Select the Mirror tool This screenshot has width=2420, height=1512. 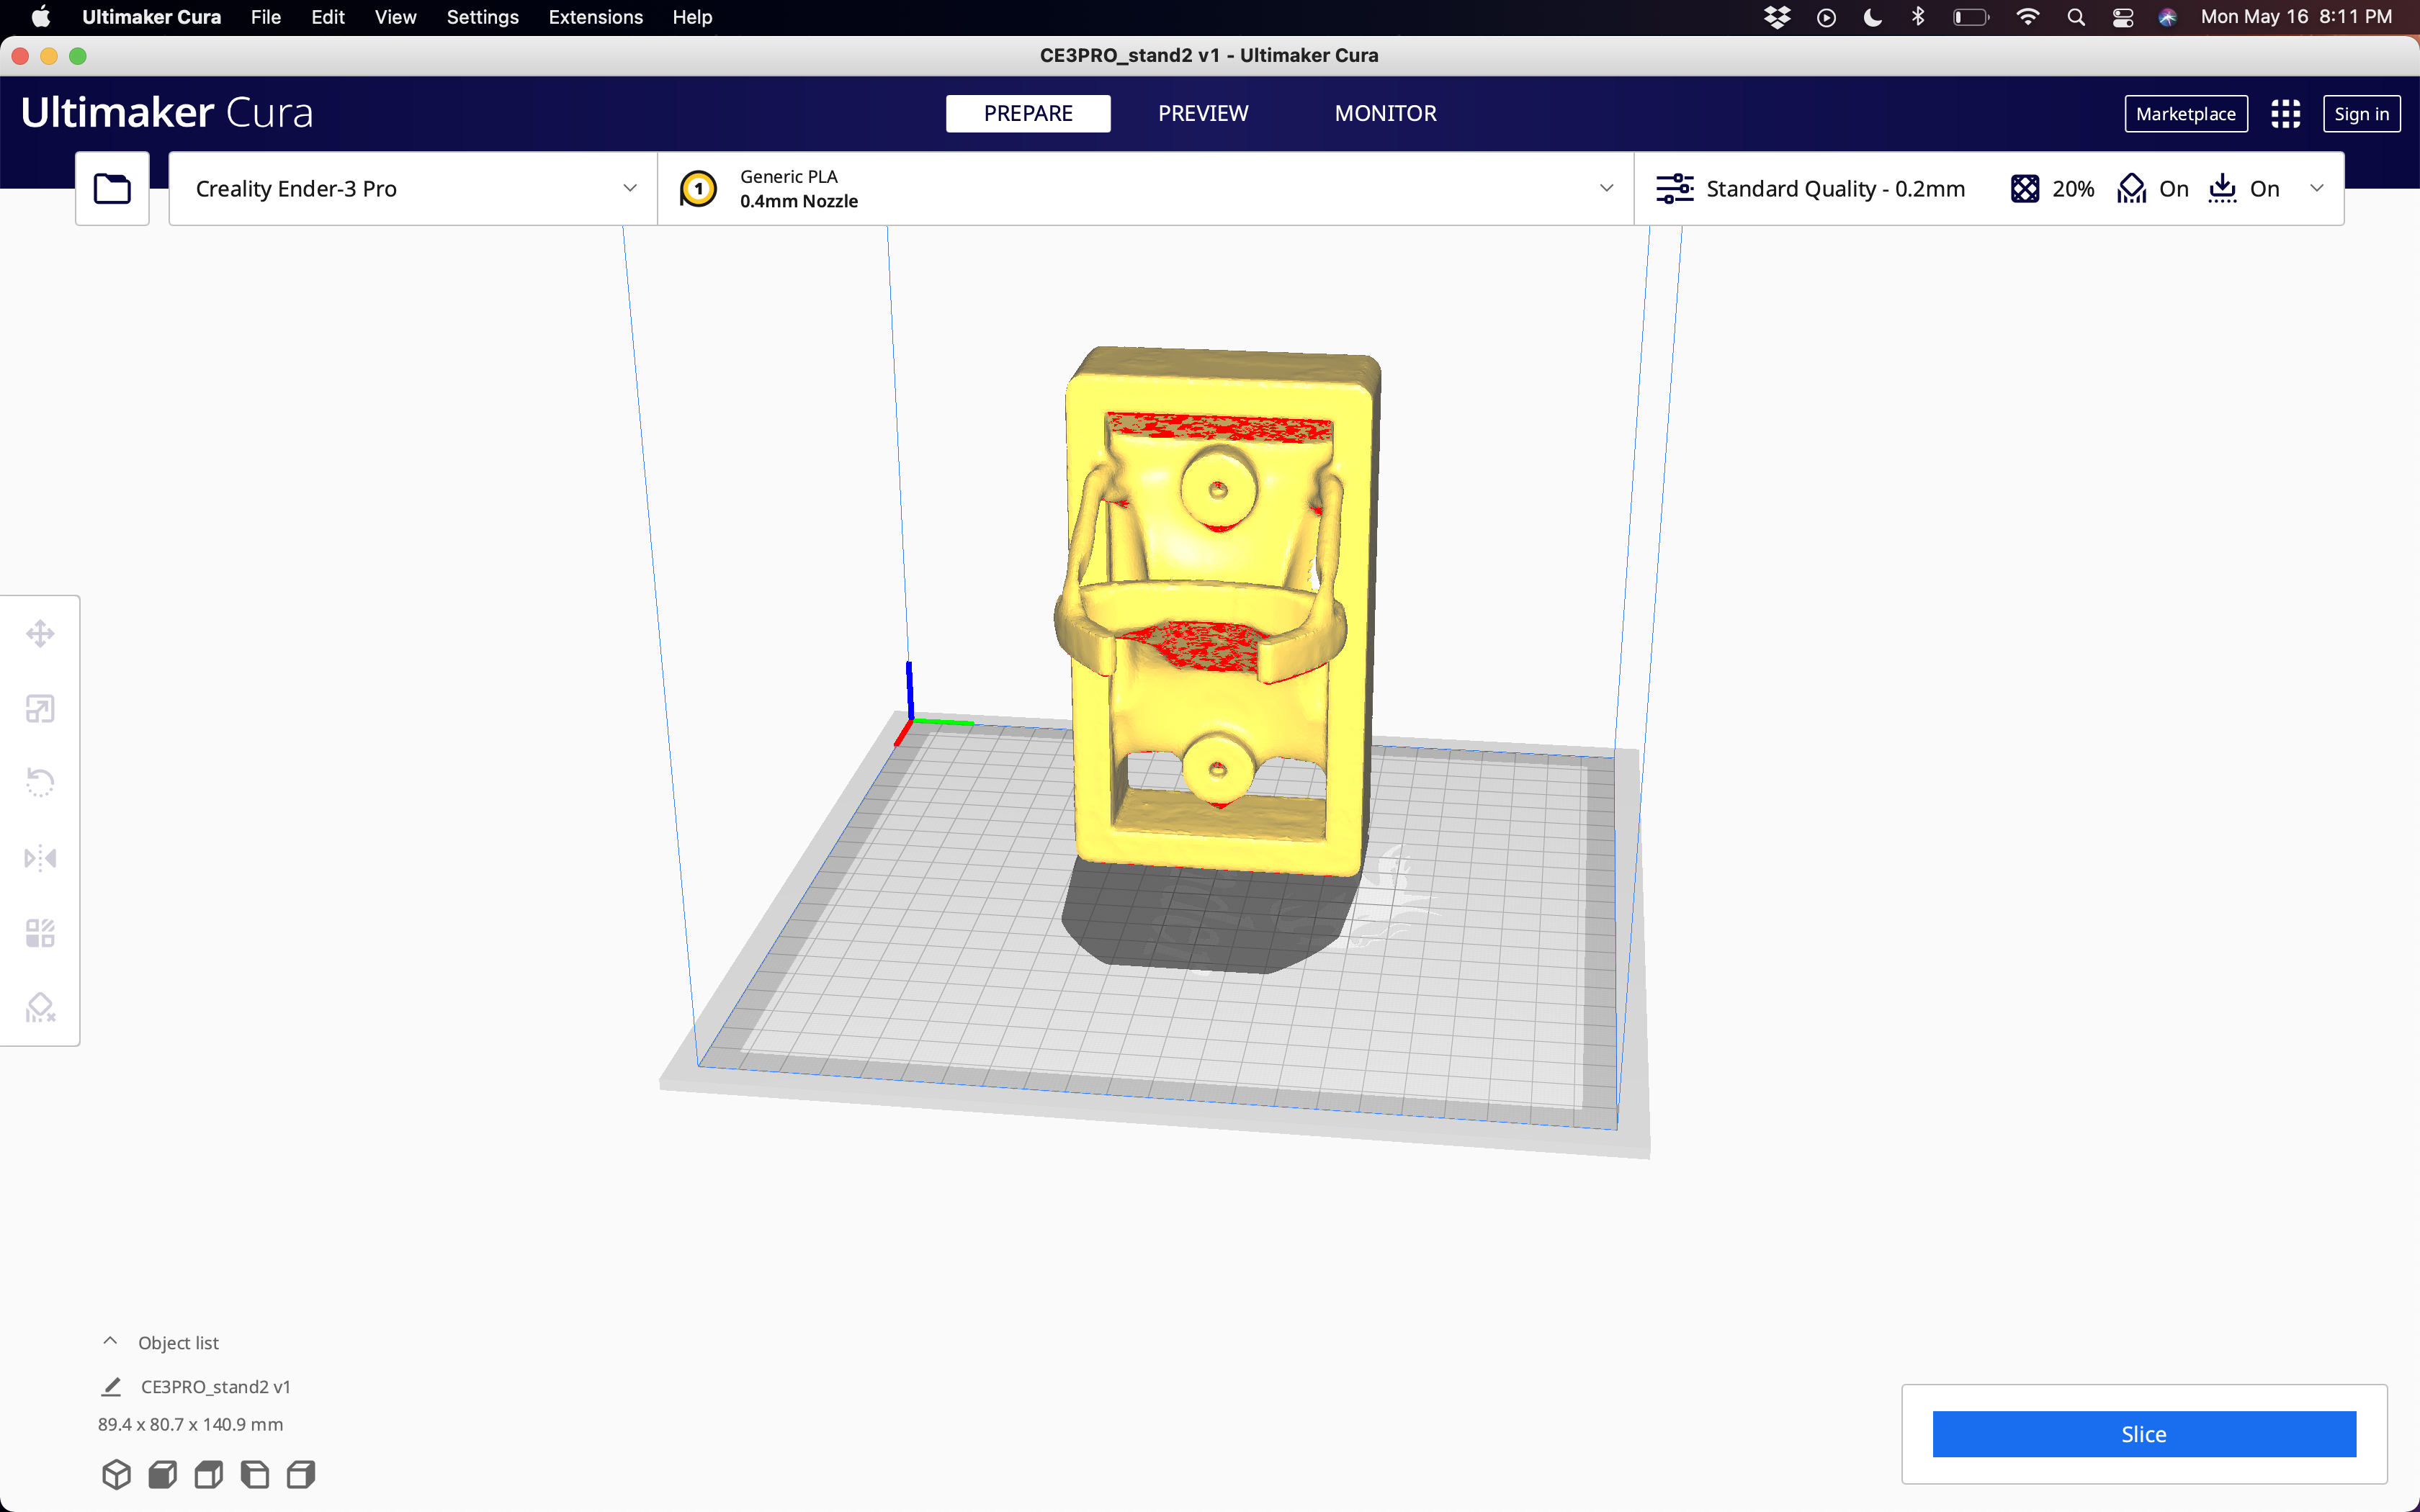coord(40,858)
